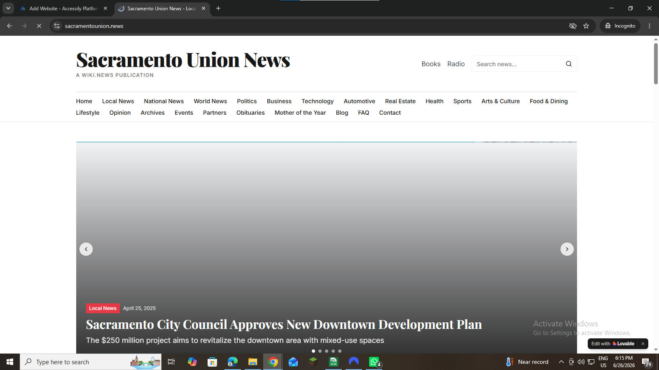
Task: Bookmark this page with star icon
Action: point(586,26)
